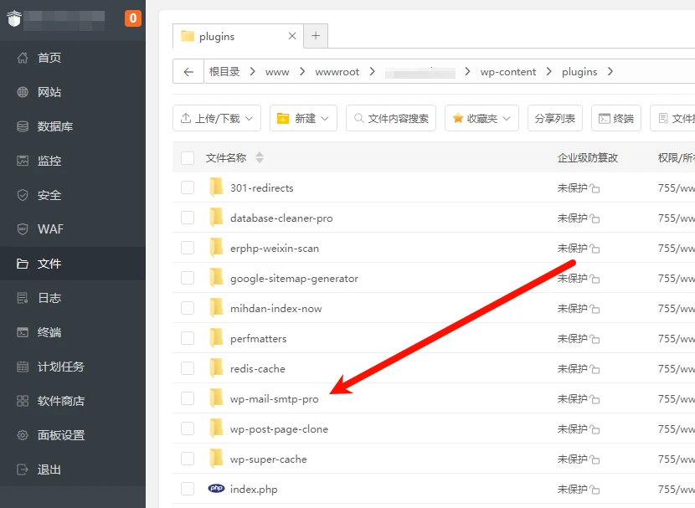Open the 首页 home page
Viewport: 695px width, 508px height.
[x=50, y=58]
